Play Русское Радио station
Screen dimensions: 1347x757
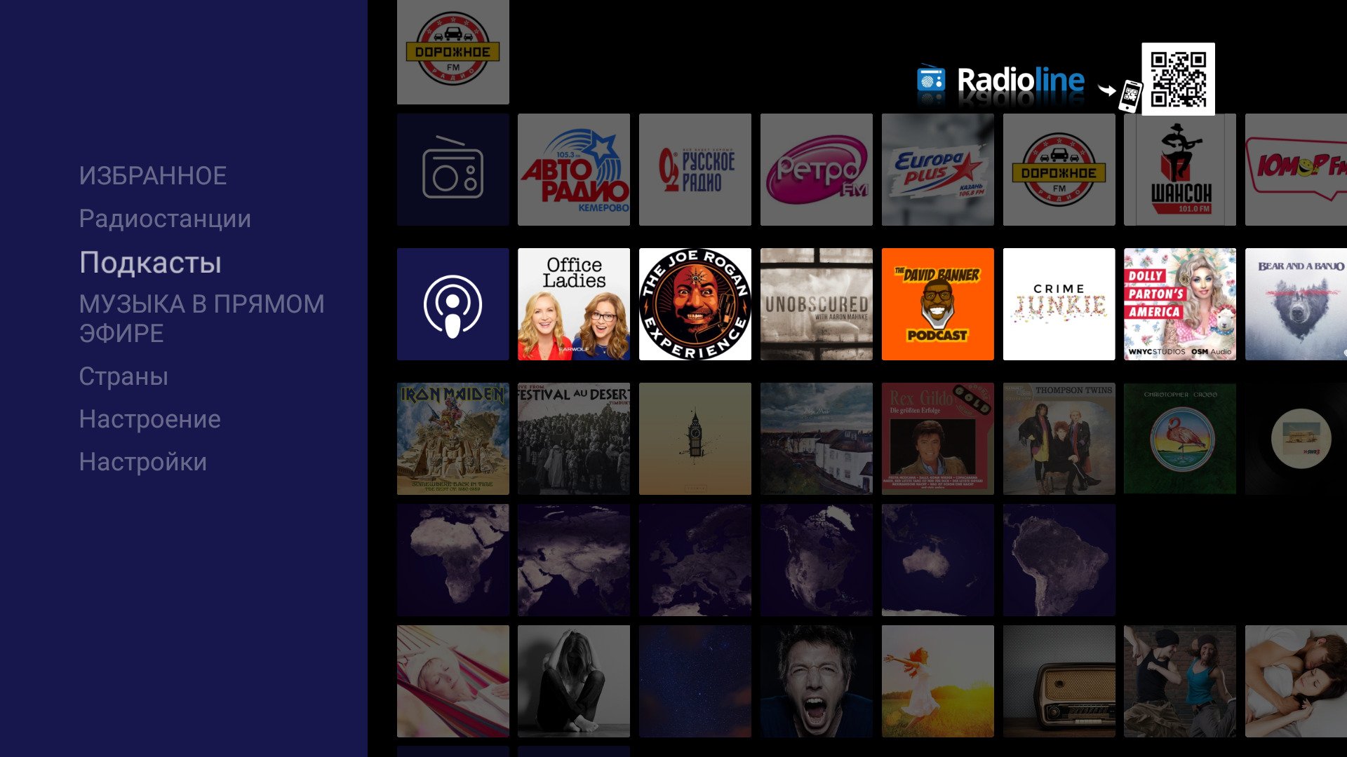[695, 170]
